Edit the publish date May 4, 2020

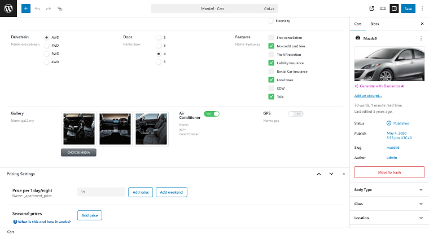click(399, 136)
